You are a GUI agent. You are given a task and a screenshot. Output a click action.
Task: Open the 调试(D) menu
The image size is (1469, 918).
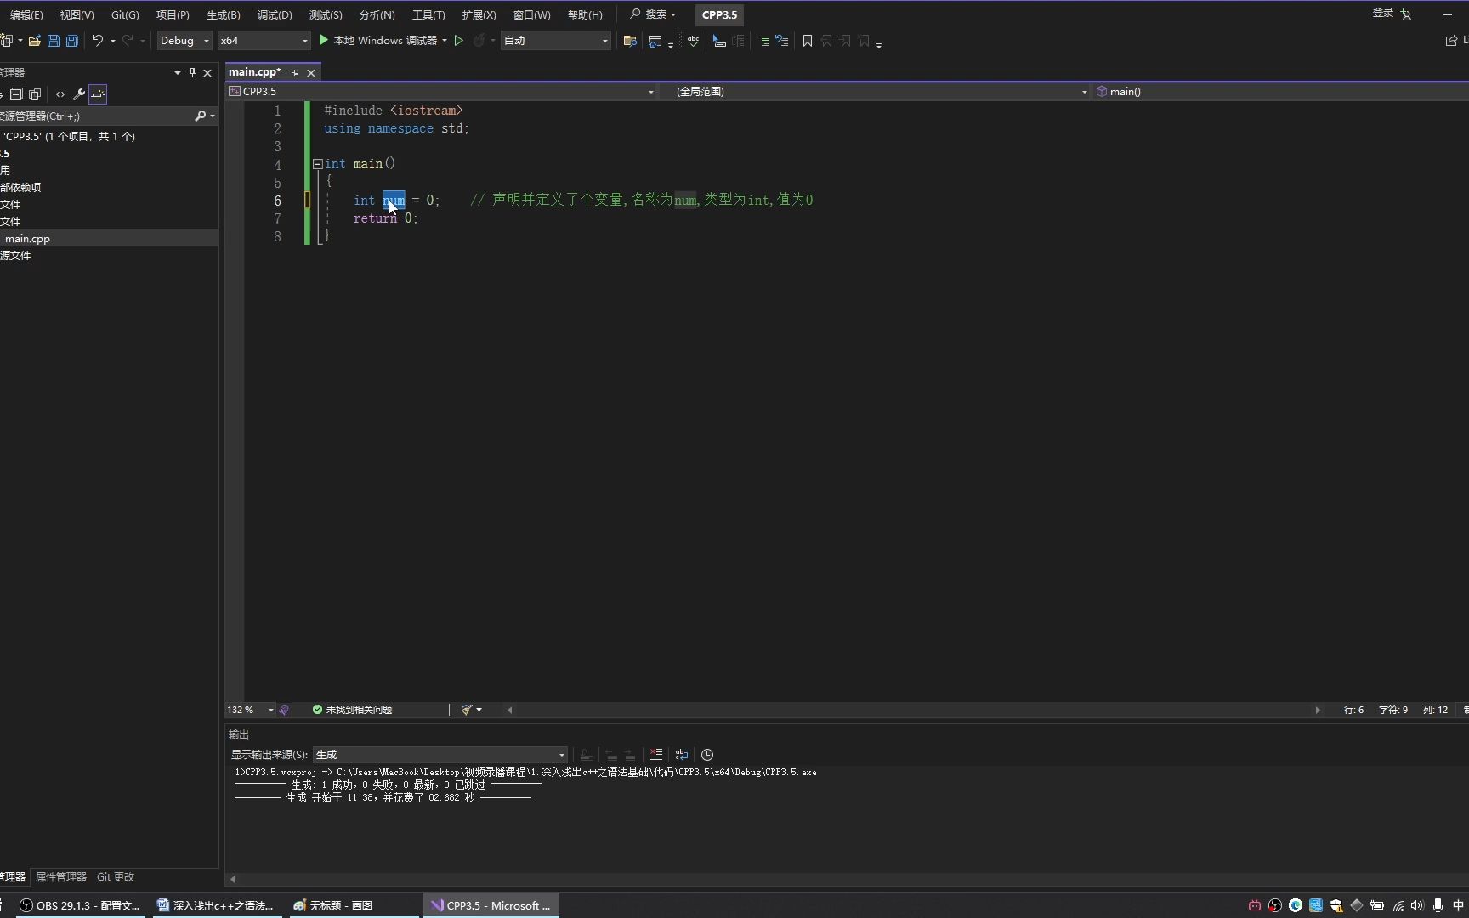[x=275, y=14]
